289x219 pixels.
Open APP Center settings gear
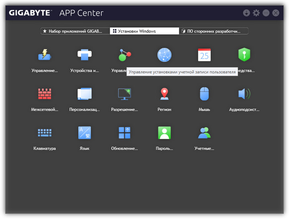click(256, 13)
